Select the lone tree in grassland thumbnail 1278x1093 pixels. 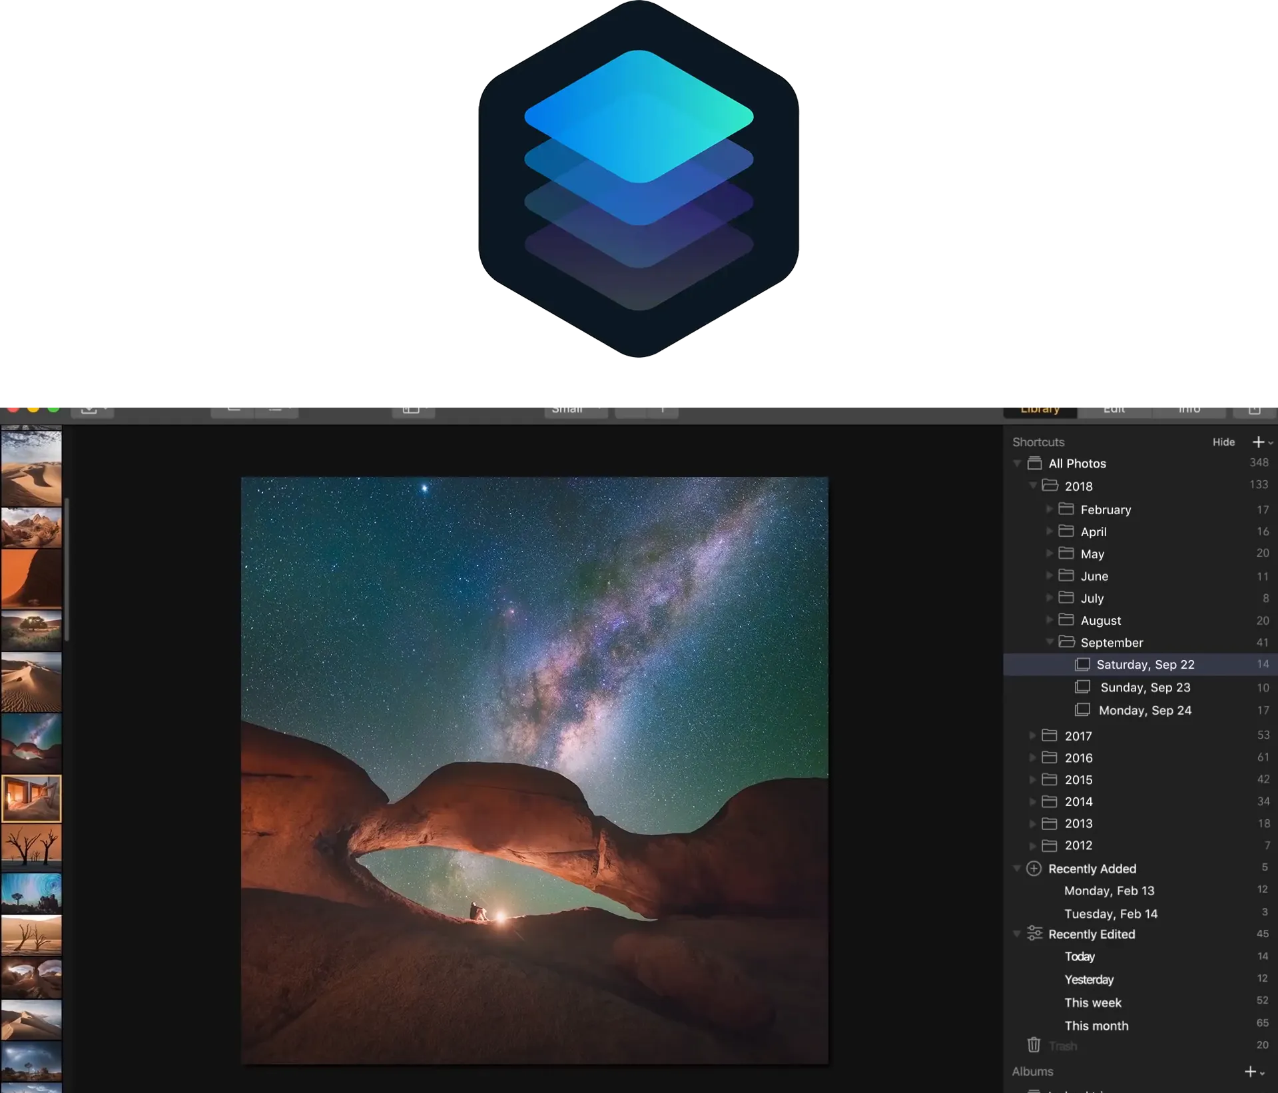pyautogui.click(x=31, y=630)
